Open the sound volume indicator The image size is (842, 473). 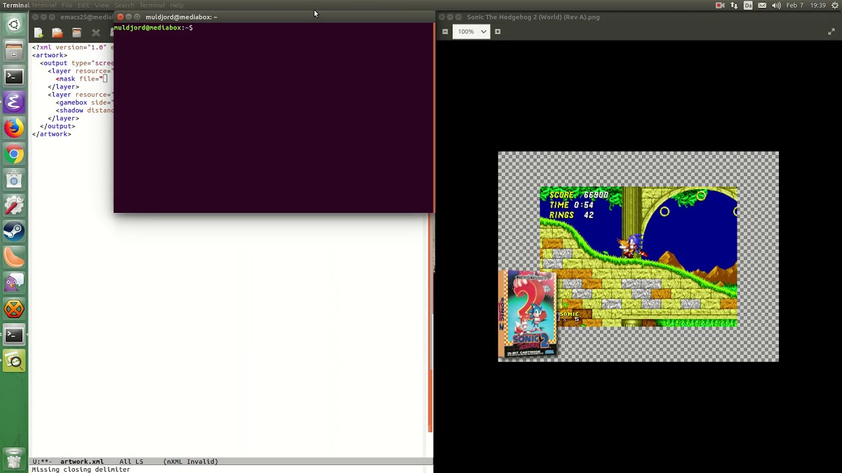click(x=776, y=5)
